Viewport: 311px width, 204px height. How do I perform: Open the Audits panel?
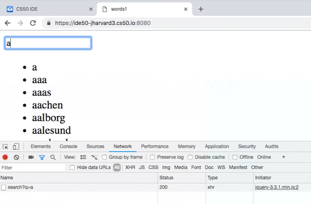(272, 147)
